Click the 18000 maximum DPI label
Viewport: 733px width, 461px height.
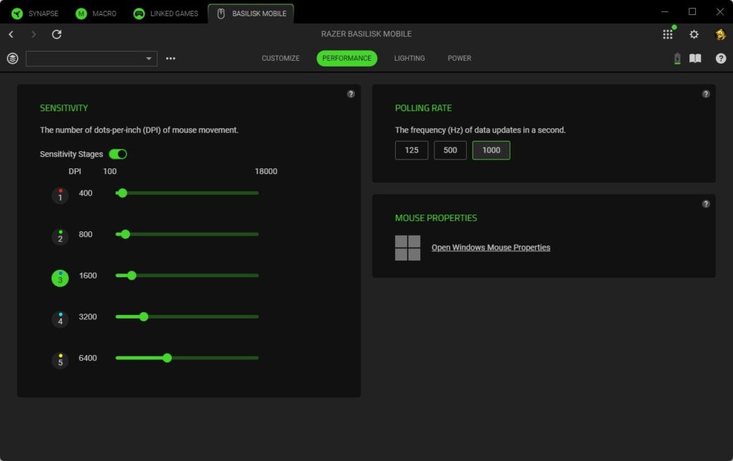point(266,172)
